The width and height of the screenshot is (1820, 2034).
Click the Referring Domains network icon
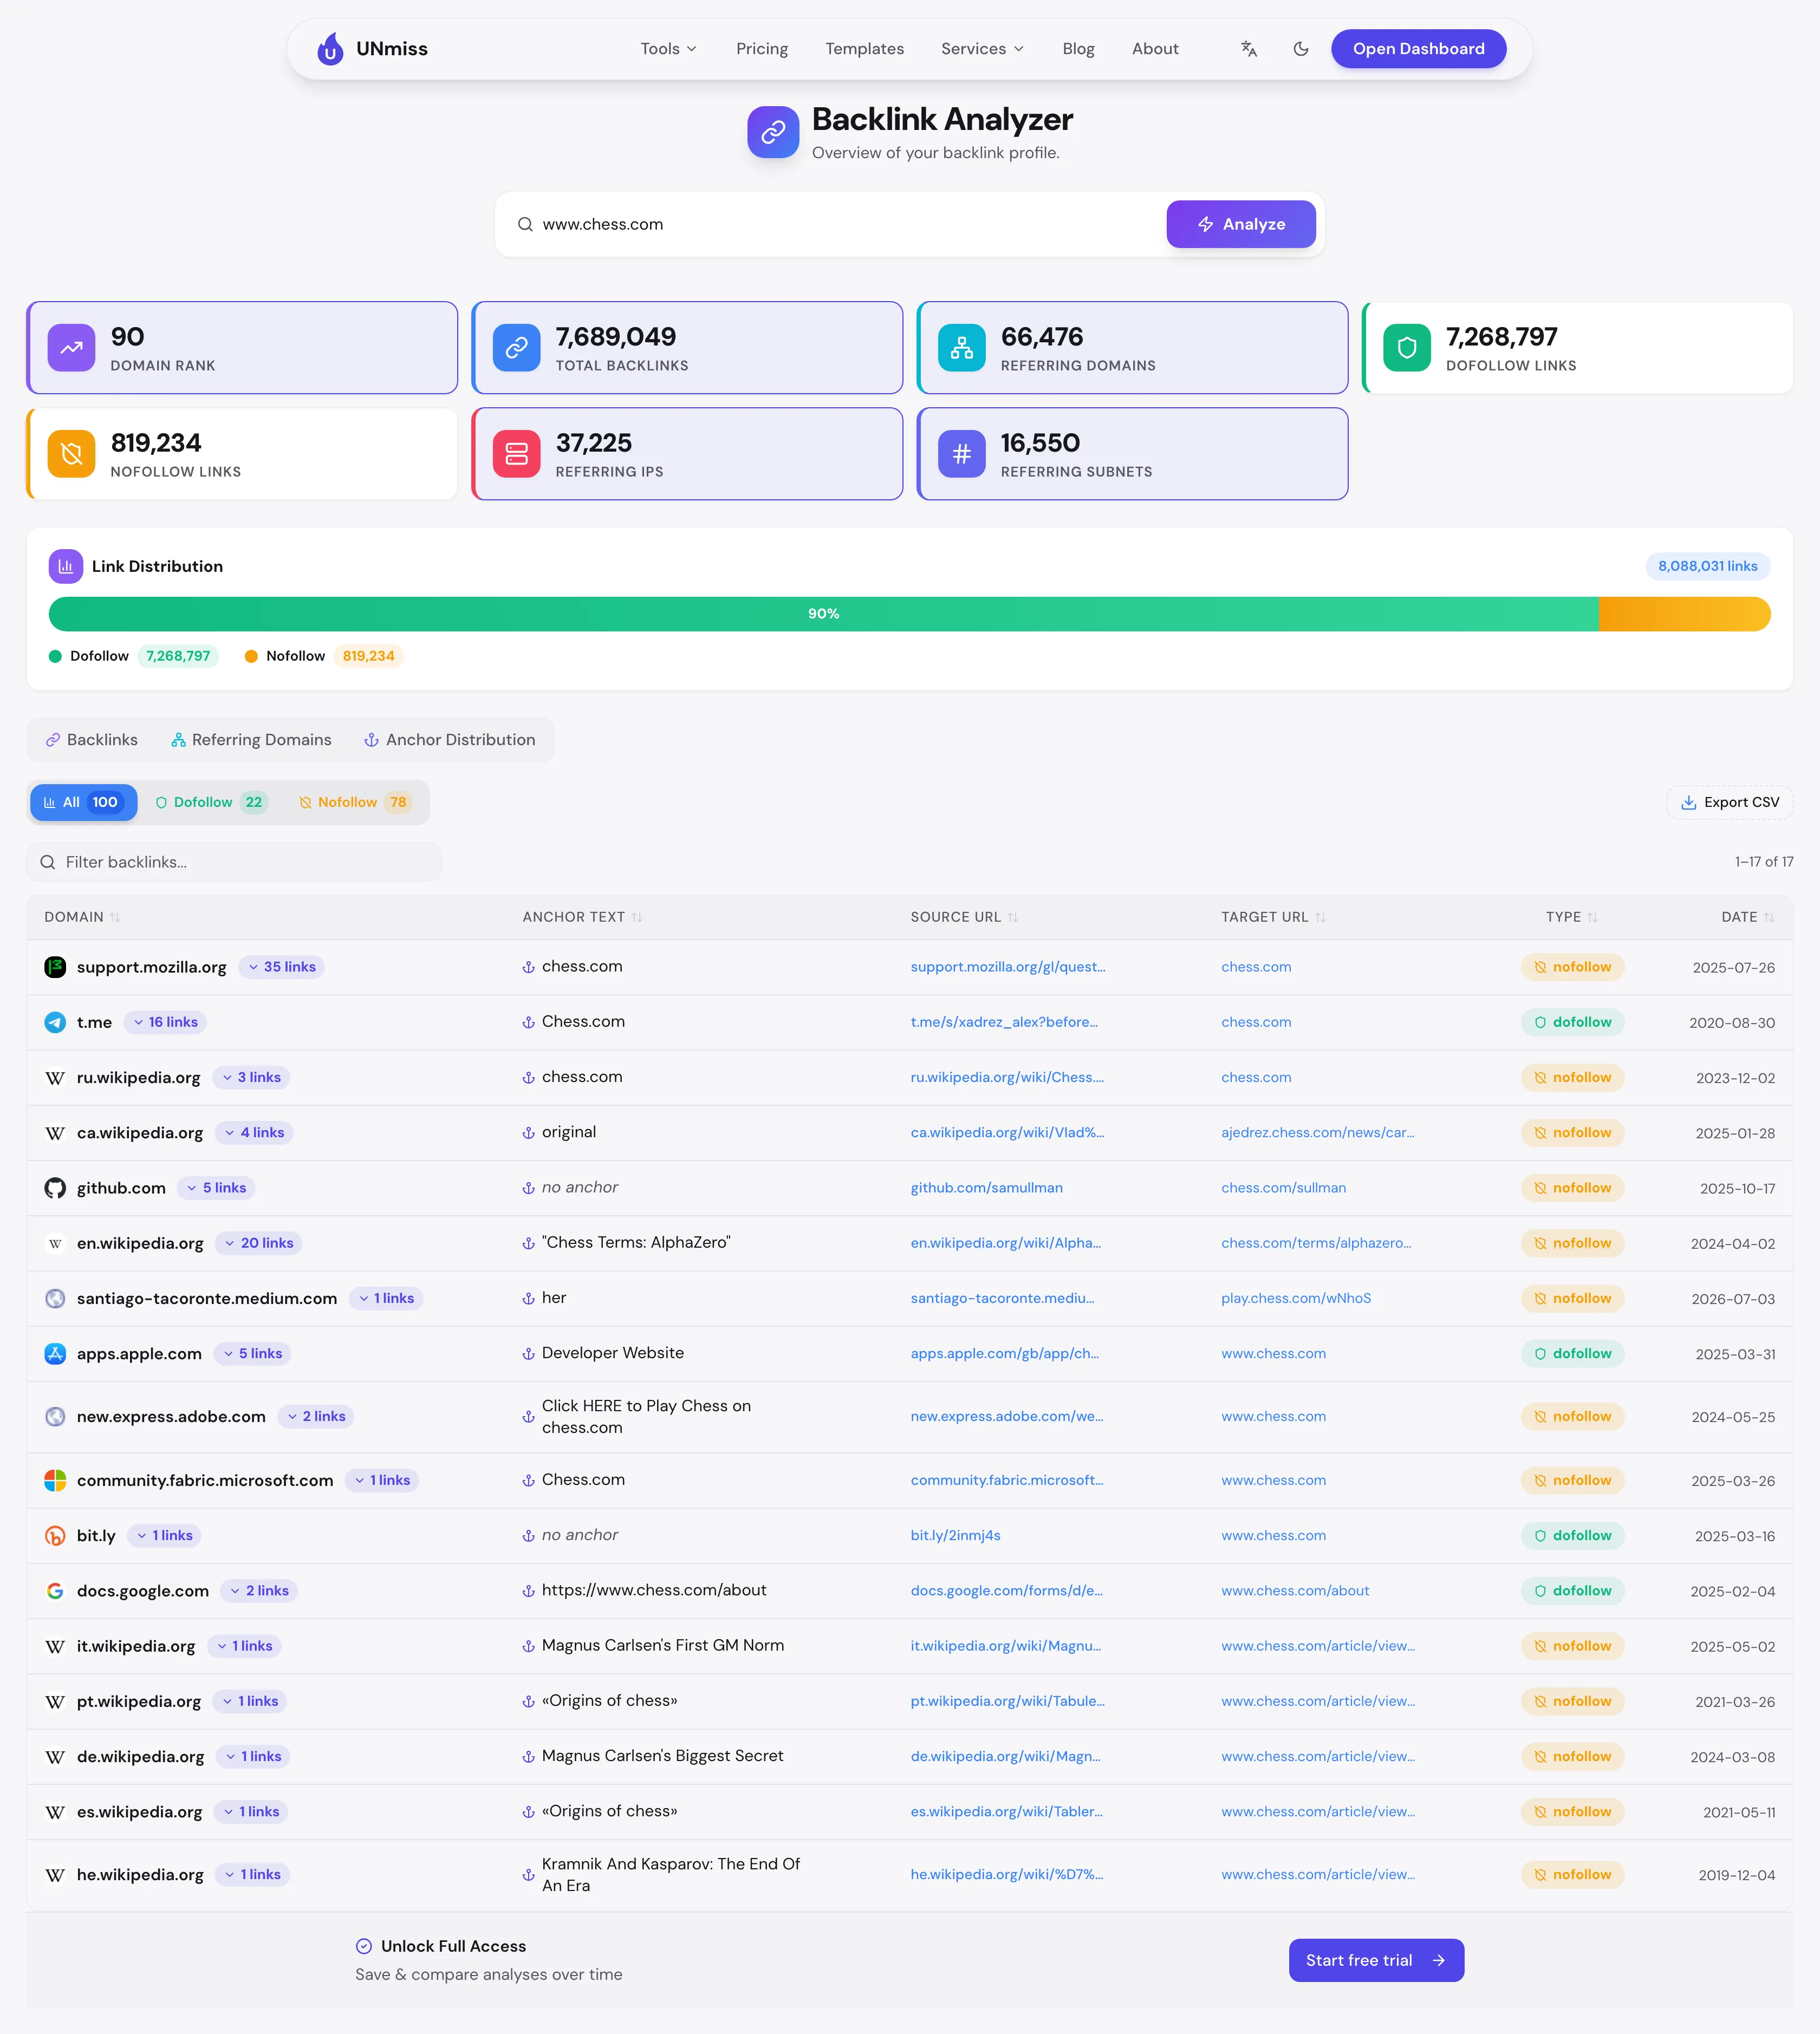click(x=962, y=348)
